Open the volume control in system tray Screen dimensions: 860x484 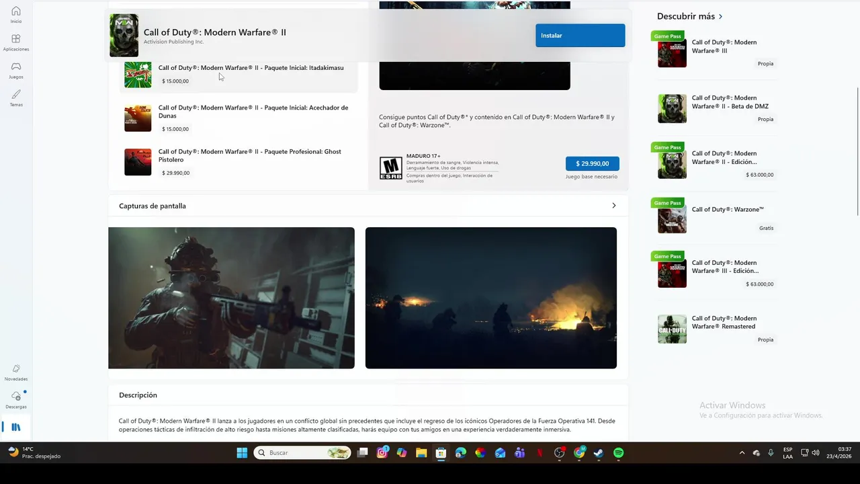coord(816,453)
